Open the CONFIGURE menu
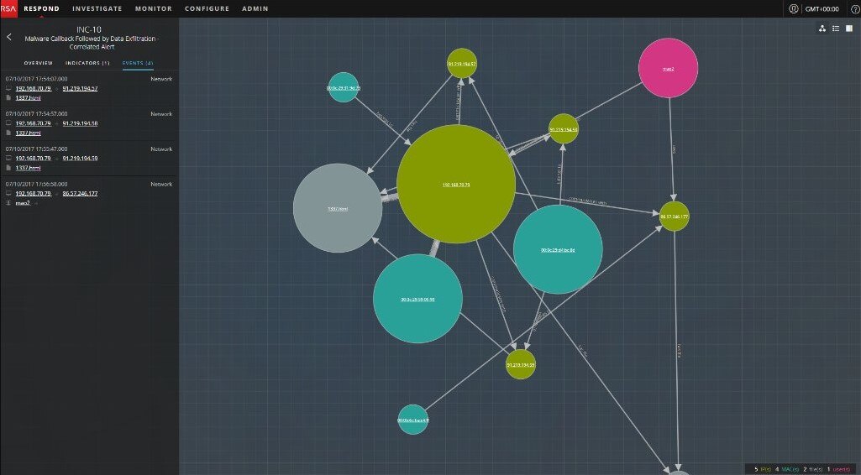Viewport: 861px width, 475px height. [207, 8]
